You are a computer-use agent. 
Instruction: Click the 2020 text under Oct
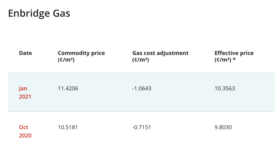point(25,135)
